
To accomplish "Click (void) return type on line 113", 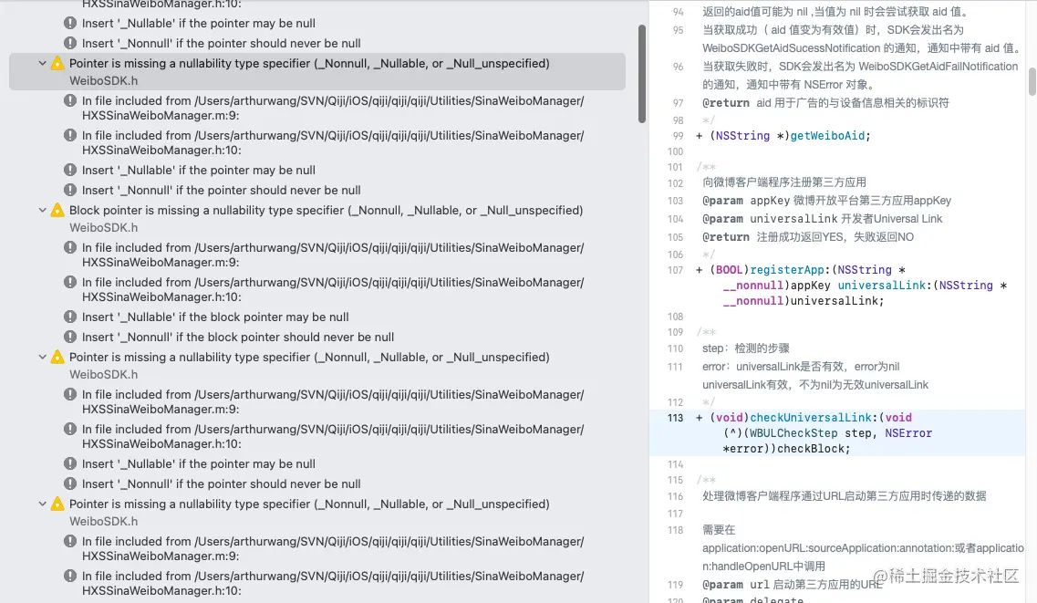I will pos(729,417).
